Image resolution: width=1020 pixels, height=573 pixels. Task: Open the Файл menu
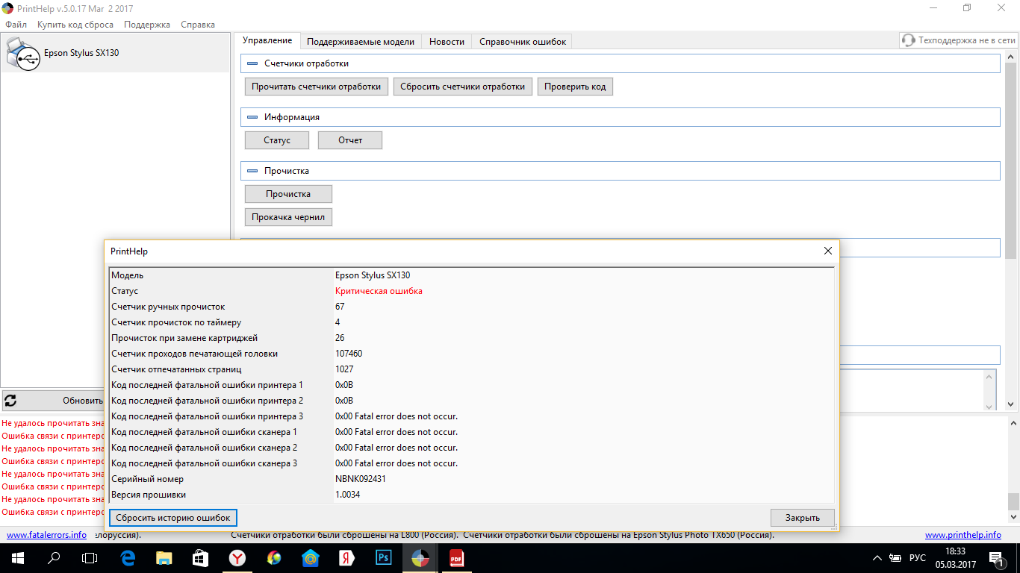16,25
